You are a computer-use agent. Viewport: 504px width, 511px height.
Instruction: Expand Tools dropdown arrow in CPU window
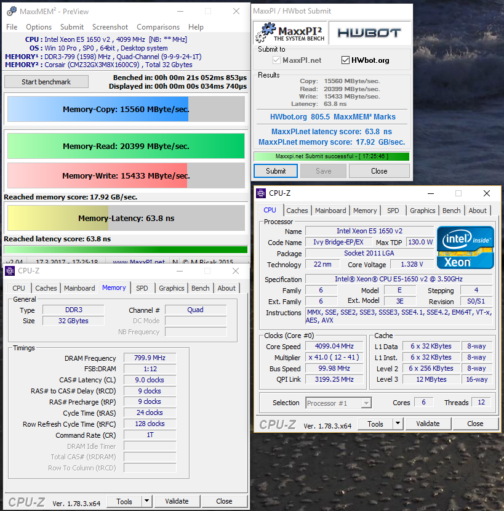pyautogui.click(x=398, y=424)
